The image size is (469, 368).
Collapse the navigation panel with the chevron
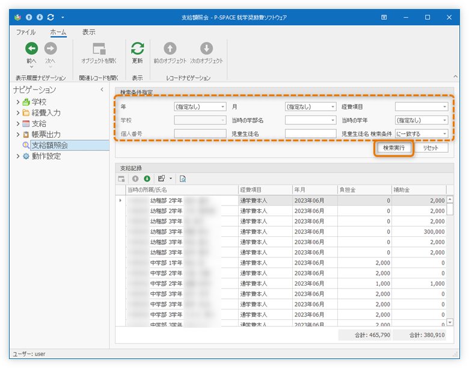point(102,90)
